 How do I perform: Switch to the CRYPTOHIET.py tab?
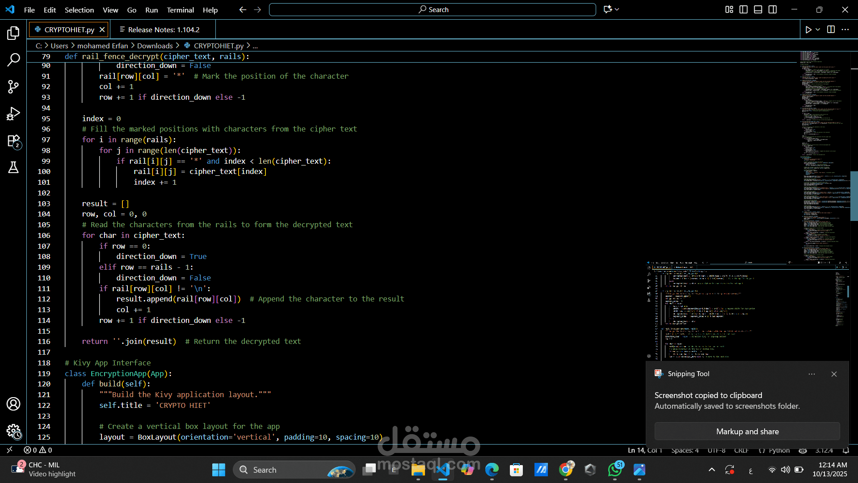point(69,30)
